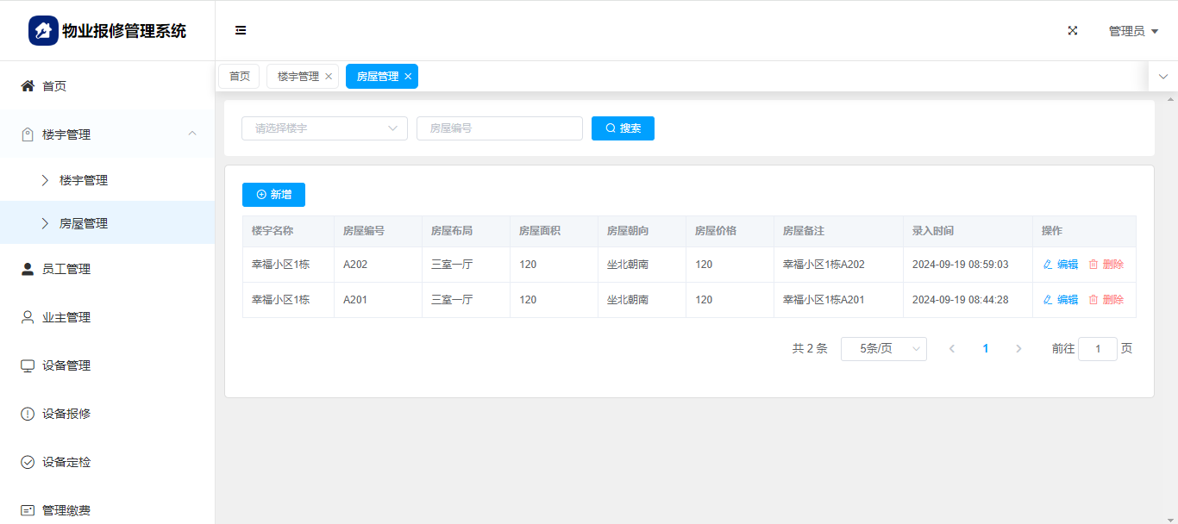Click the 业主管理 user icon
Screen dimensions: 1178x524
[x=28, y=317]
